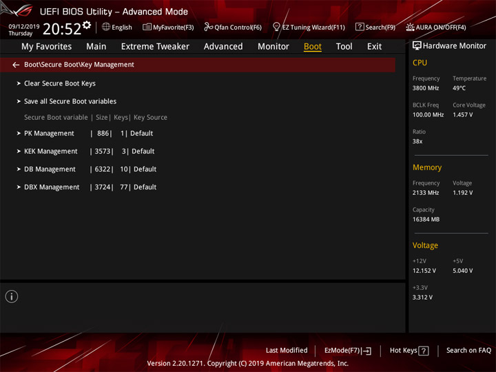Click +12V reading 12.152 V
This screenshot has height=372, width=496.
424,271
